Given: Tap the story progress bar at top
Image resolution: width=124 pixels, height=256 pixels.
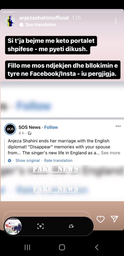Looking at the screenshot, I should tap(62, 12).
